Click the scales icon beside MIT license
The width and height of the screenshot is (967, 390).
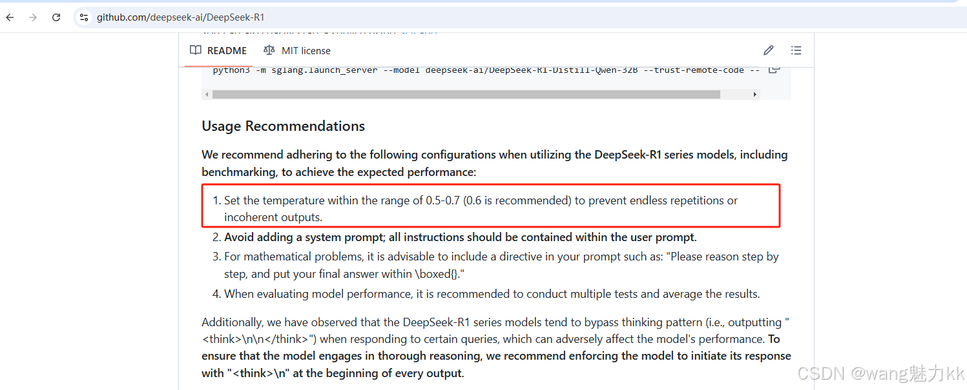269,50
